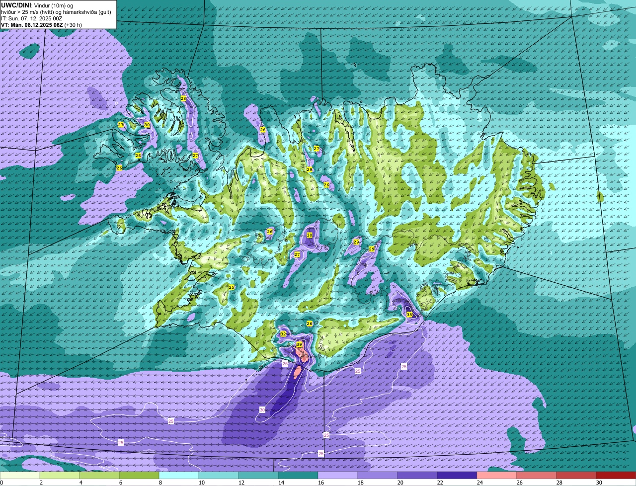This screenshot has width=636, height=486.
Task: Click the legend scale tick label 30
Action: click(599, 483)
